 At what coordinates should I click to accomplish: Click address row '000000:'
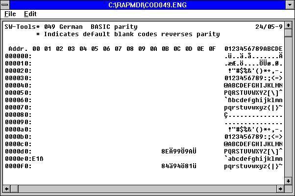pos(18,56)
